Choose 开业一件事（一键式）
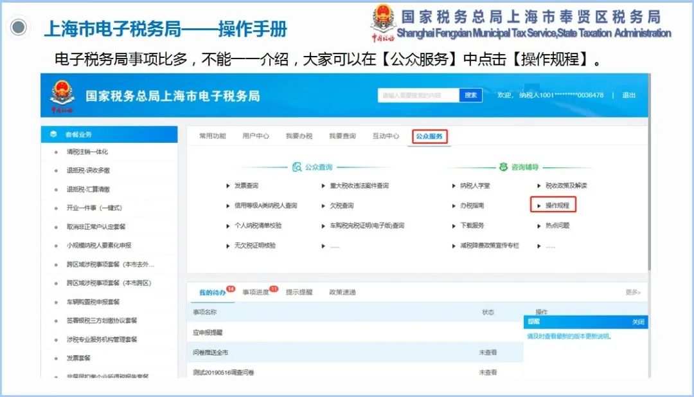Screen dimensions: 694x397 (94, 208)
